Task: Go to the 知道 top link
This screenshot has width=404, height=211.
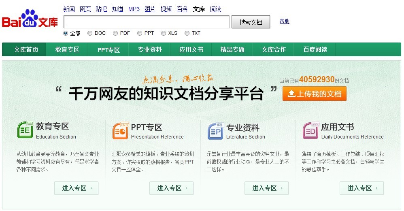Action: [117, 9]
